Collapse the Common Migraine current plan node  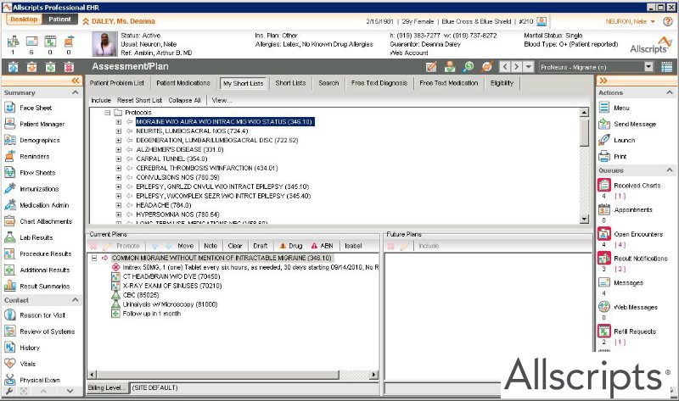[94, 258]
